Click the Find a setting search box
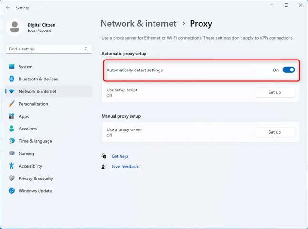This screenshot has height=229, width=308. click(45, 49)
